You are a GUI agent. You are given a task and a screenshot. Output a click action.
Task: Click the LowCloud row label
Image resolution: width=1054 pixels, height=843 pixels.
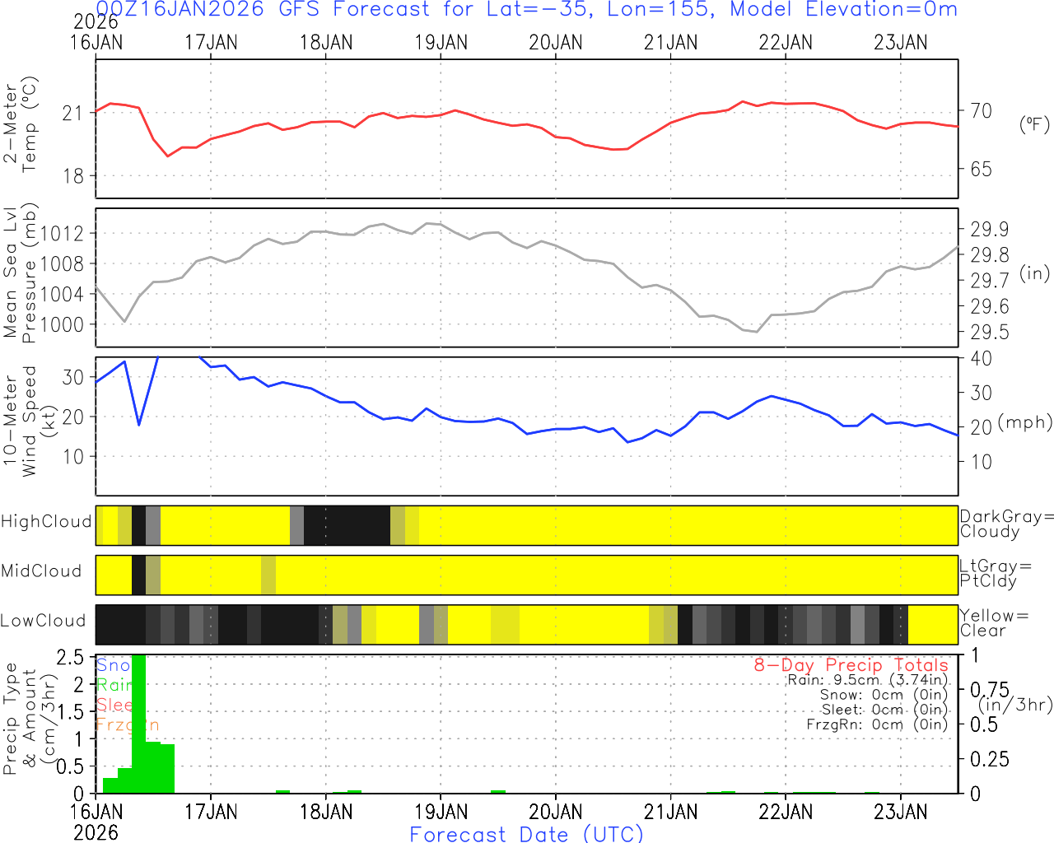[43, 622]
